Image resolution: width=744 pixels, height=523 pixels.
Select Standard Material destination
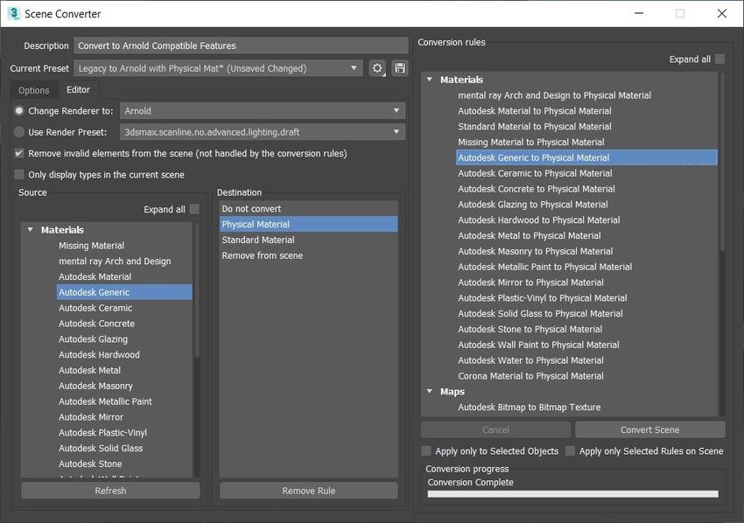[308, 240]
